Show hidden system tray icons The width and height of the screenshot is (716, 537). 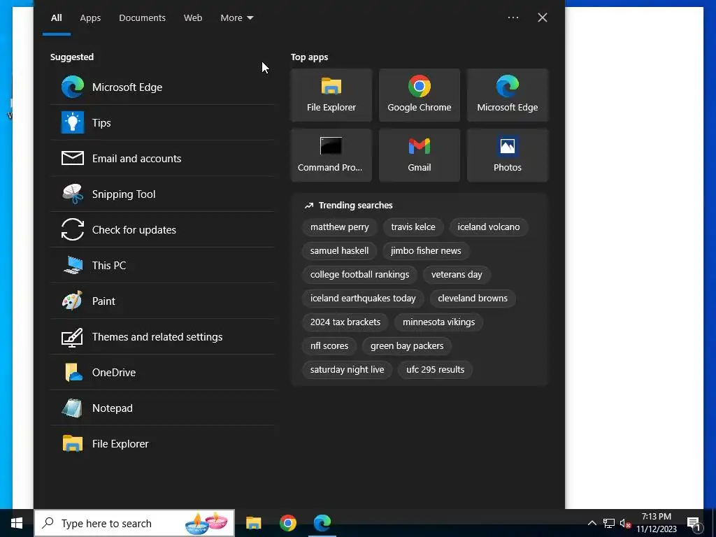click(x=592, y=523)
